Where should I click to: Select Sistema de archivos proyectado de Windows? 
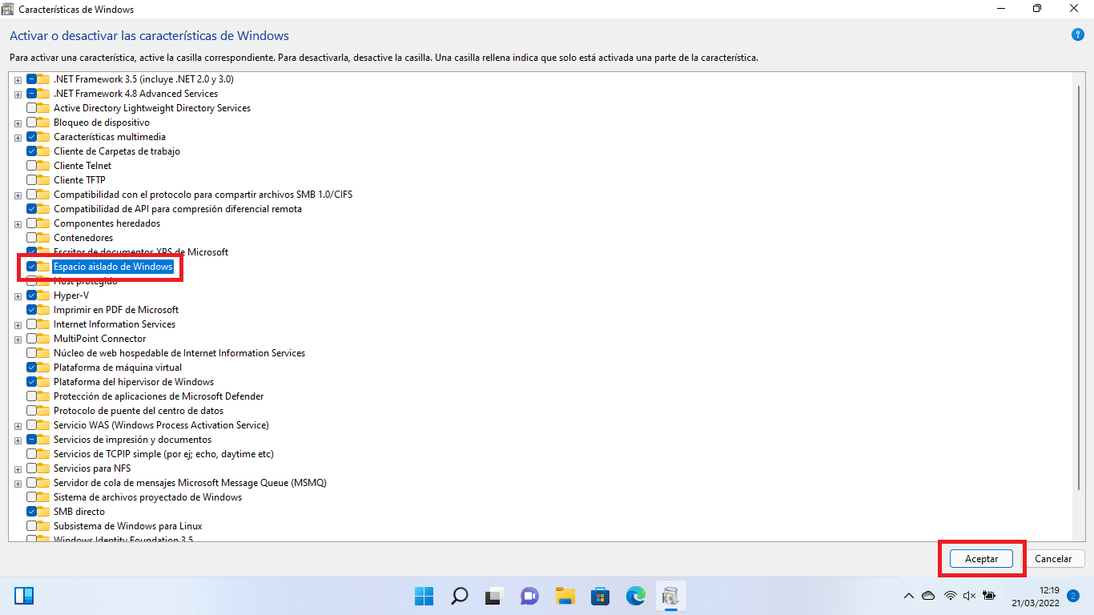(147, 497)
